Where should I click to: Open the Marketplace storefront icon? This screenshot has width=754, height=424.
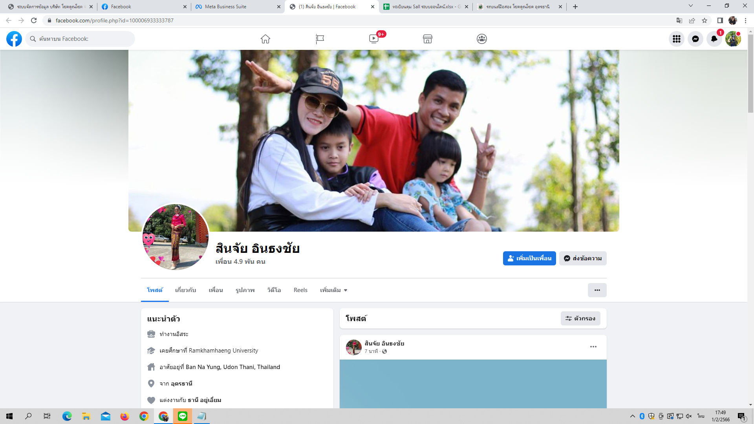[x=428, y=39]
